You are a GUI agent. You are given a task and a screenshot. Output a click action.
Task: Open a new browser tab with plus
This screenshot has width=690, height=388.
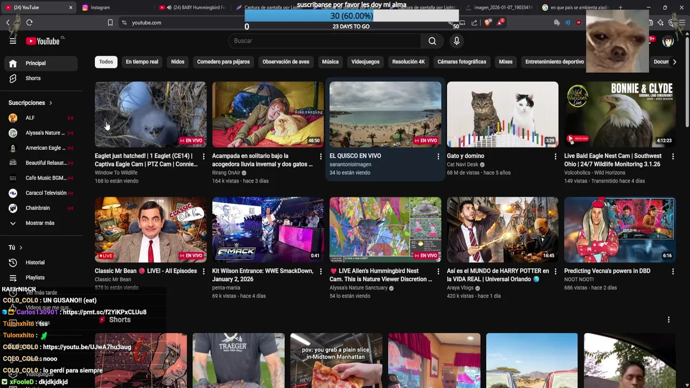(620, 8)
